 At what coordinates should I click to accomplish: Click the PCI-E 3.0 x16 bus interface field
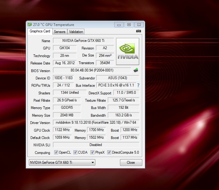(116, 85)
